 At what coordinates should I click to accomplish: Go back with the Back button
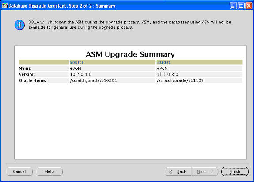tap(178, 171)
